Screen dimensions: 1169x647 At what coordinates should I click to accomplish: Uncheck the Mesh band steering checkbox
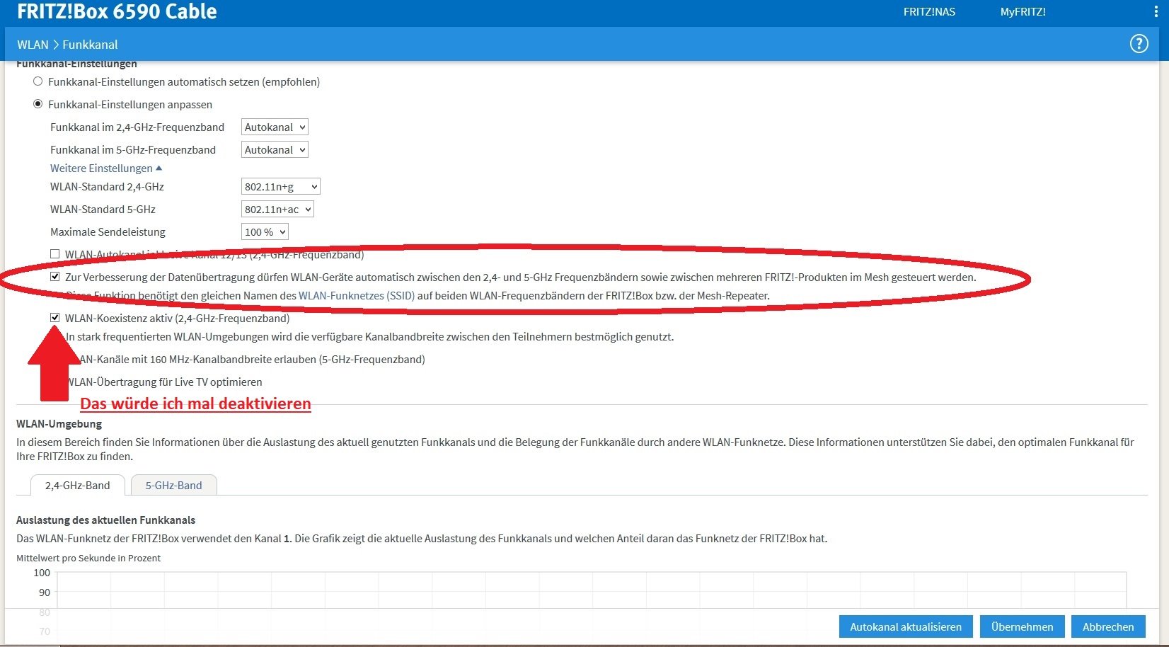[54, 277]
